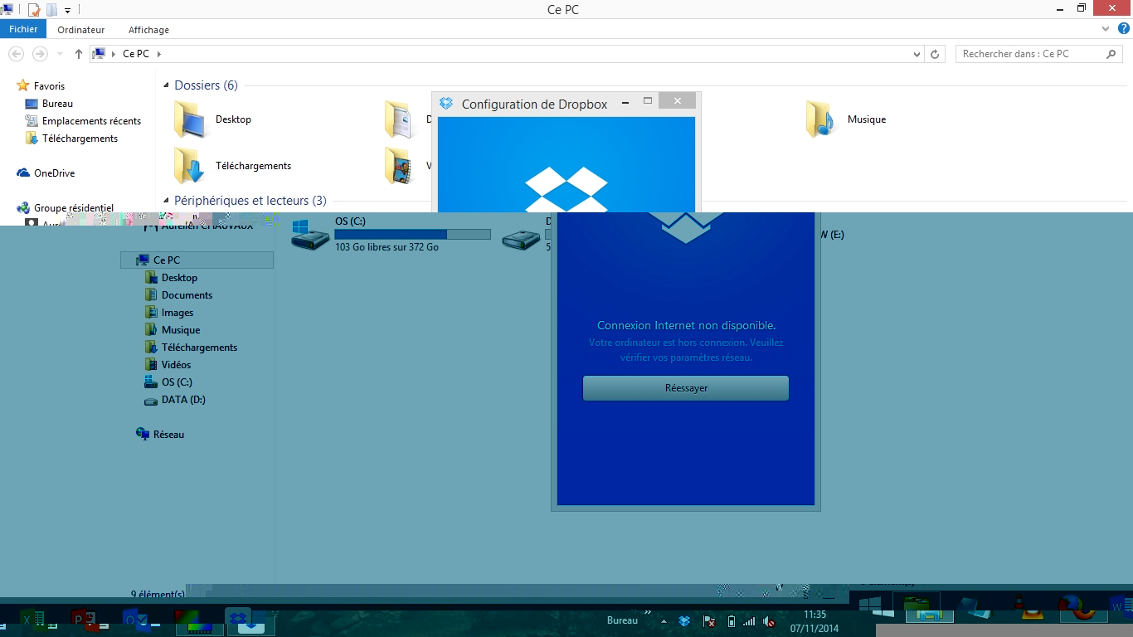Open the Ordinateur ribbon tab
1133x637 pixels.
80,30
